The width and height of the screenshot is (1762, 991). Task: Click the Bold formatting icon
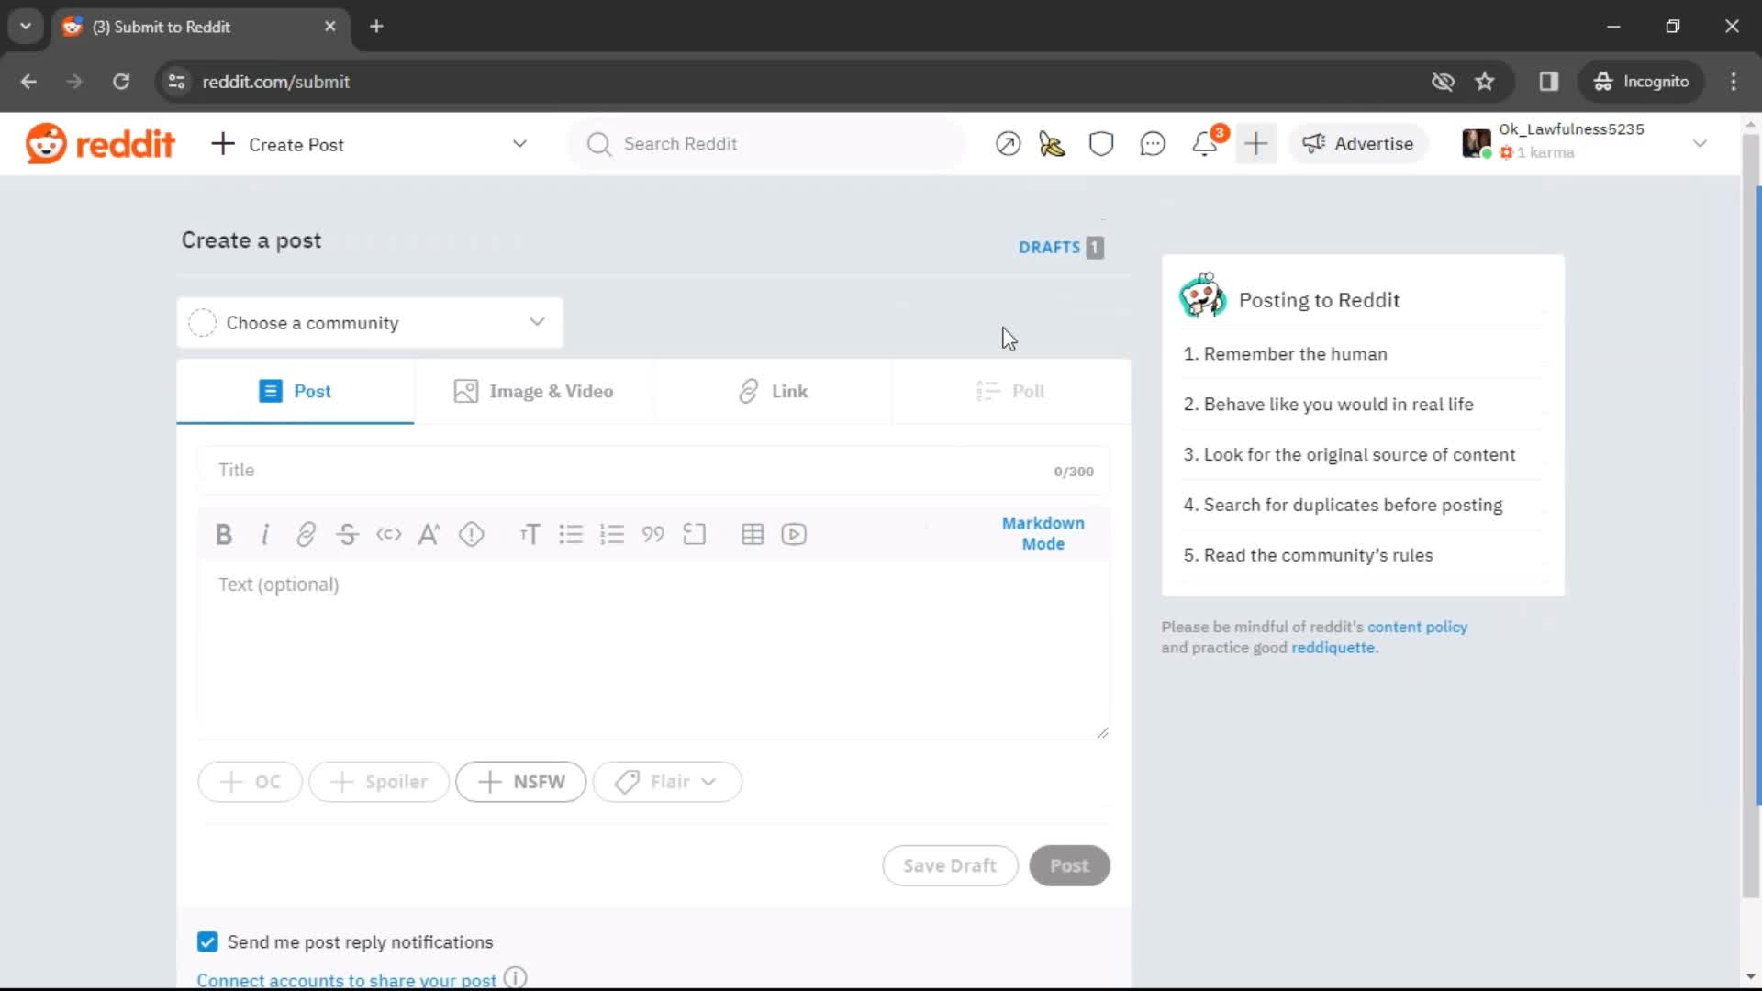[x=223, y=535]
